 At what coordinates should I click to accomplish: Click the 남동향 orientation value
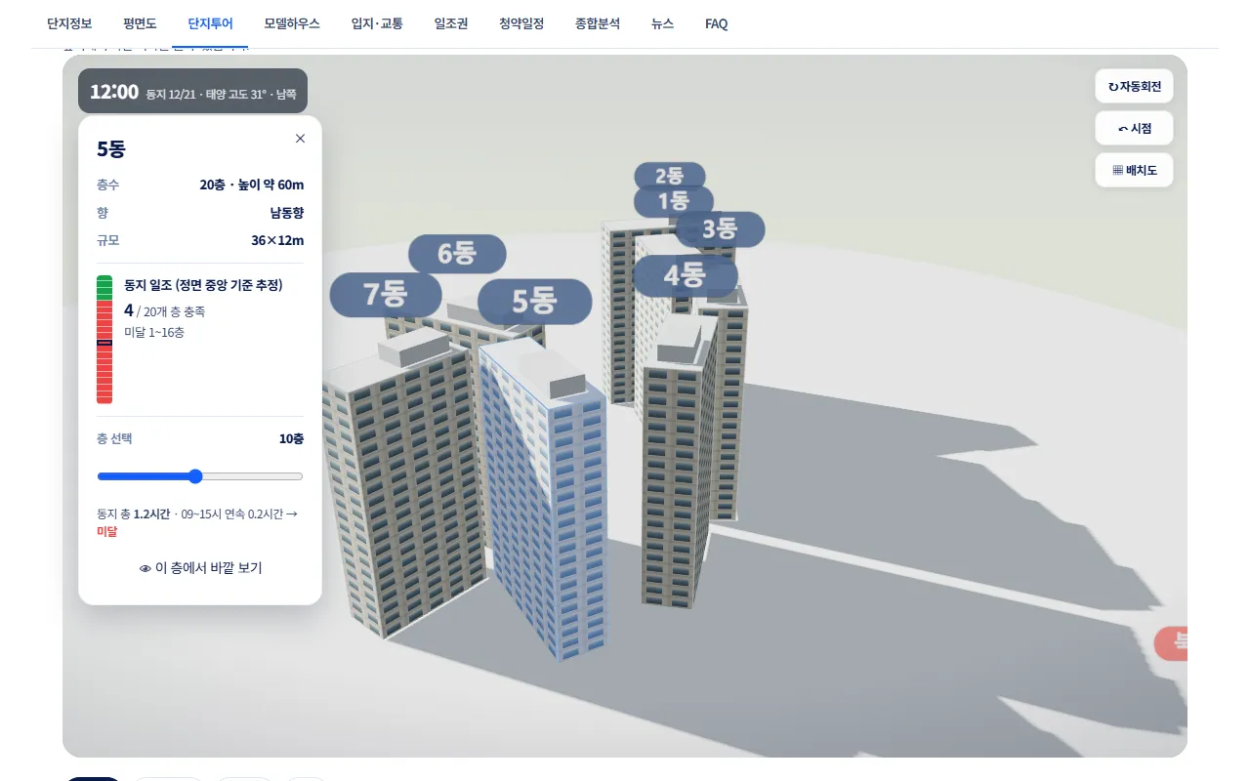pos(287,212)
